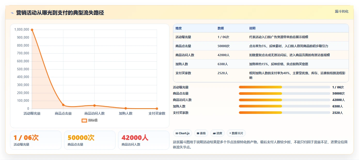Screen dimensions: 359x160
Task: Open the 42000人 商品访问人数 stat card
Action: (x=144, y=140)
